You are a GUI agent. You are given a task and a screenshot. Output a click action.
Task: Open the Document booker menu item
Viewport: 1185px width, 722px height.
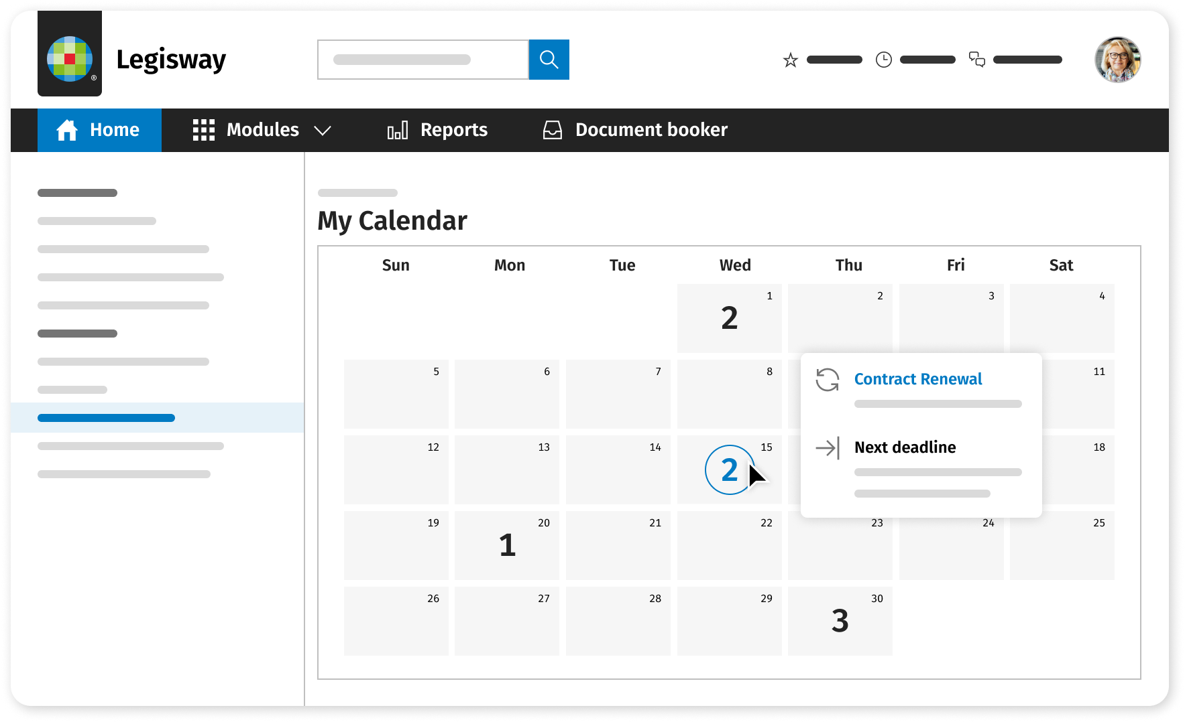pos(651,130)
